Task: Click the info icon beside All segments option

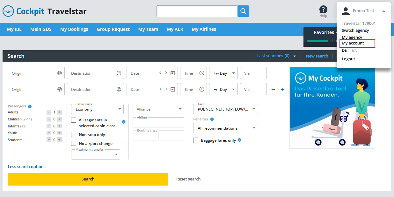Action: pyautogui.click(x=124, y=122)
